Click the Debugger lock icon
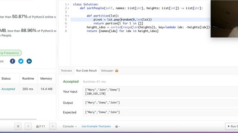Viewport: 238px width, 133px height. click(116, 71)
